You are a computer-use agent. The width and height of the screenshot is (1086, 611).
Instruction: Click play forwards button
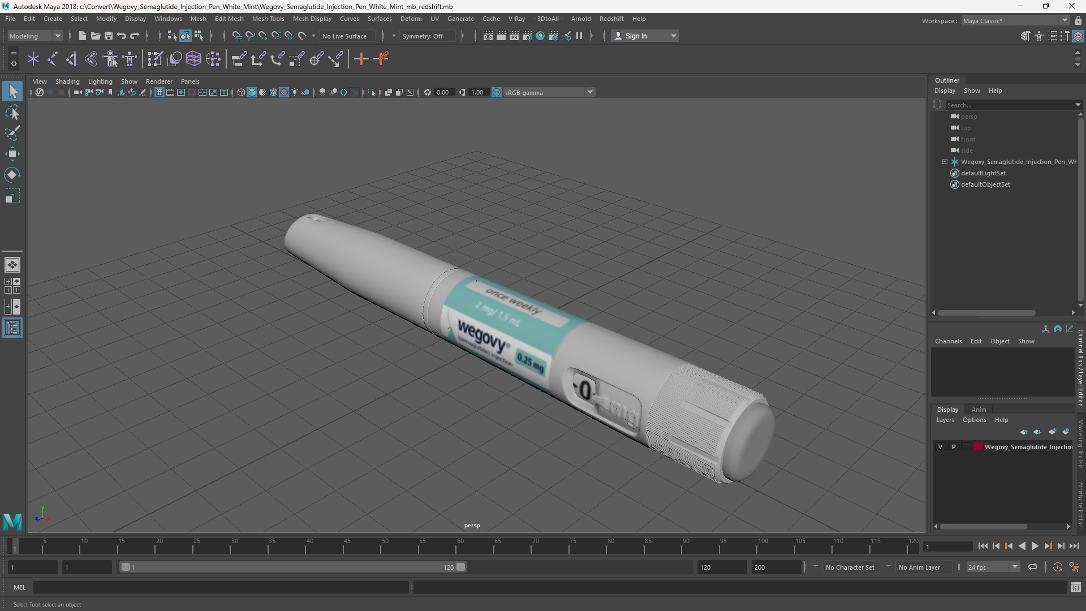1035,546
